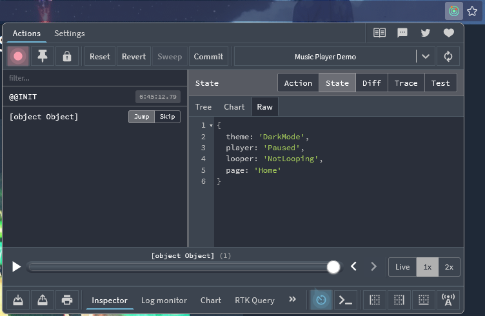Image resolution: width=485 pixels, height=316 pixels.
Task: Dock to left with the grid icon
Action: 375,300
